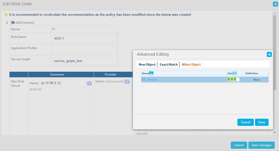Select the Wider Object tab
The width and height of the screenshot is (279, 151).
(x=191, y=65)
